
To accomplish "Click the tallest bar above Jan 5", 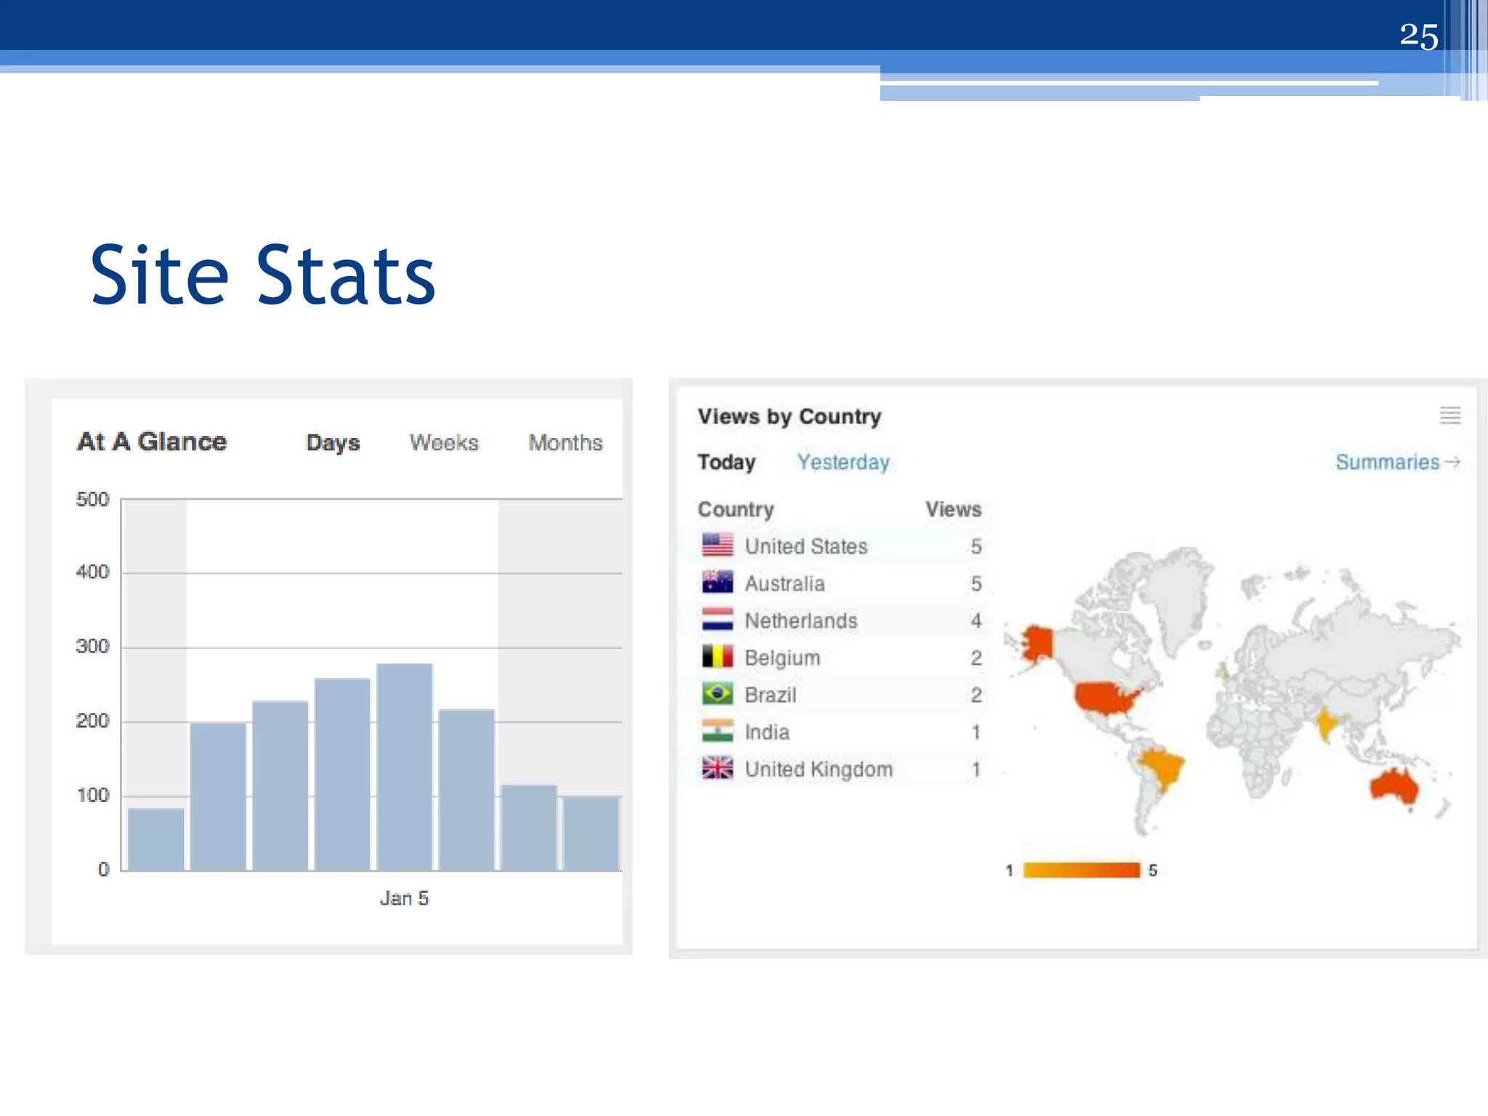I will [x=405, y=767].
